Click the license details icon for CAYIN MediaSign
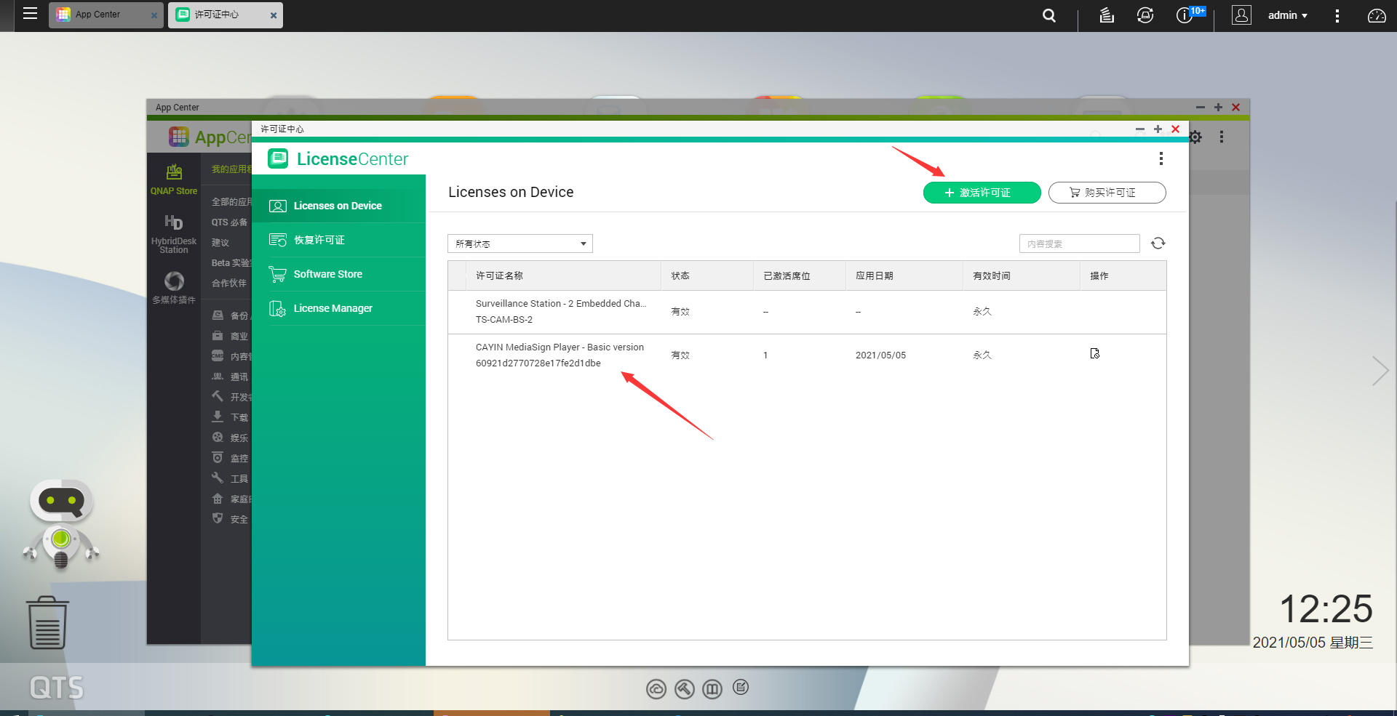Screen dimensions: 1397x716 pyautogui.click(x=1094, y=354)
